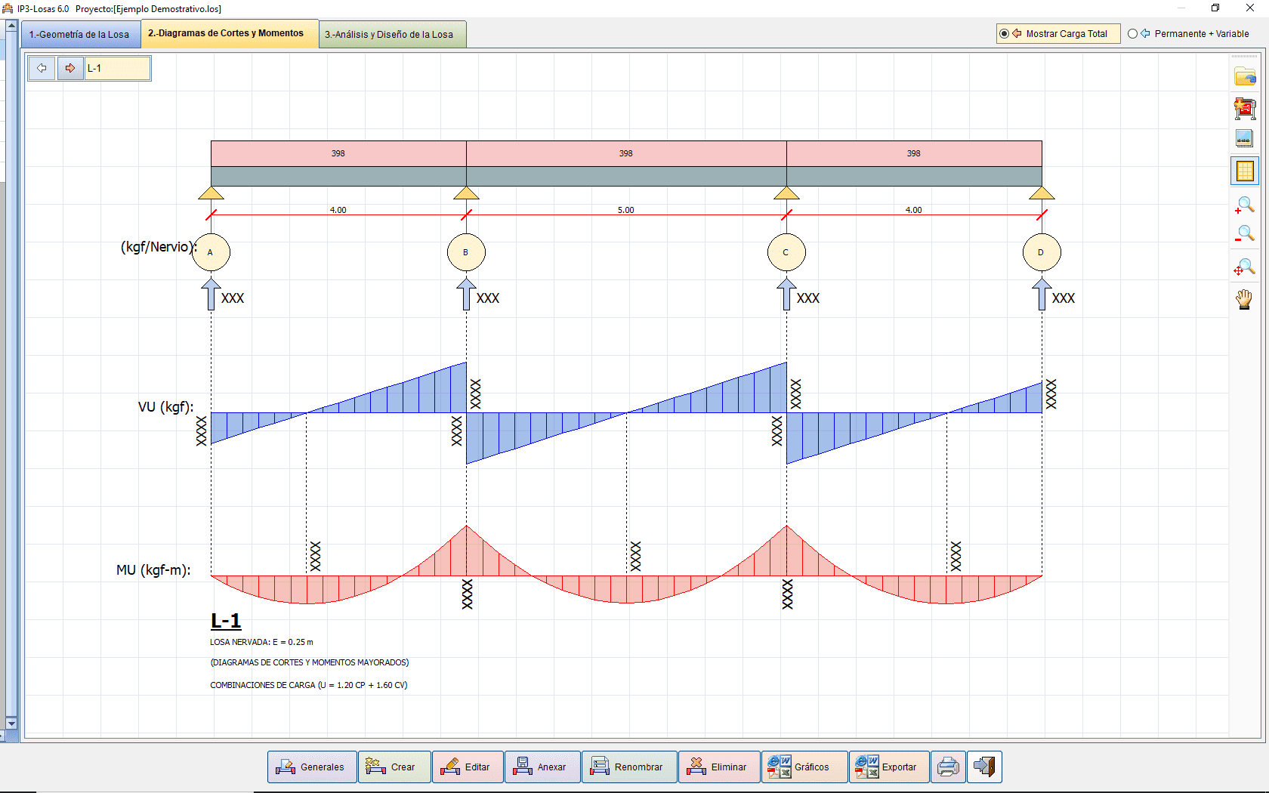Viewport: 1269px width, 793px height.
Task: Activate the Hand pan tool
Action: pos(1246,299)
